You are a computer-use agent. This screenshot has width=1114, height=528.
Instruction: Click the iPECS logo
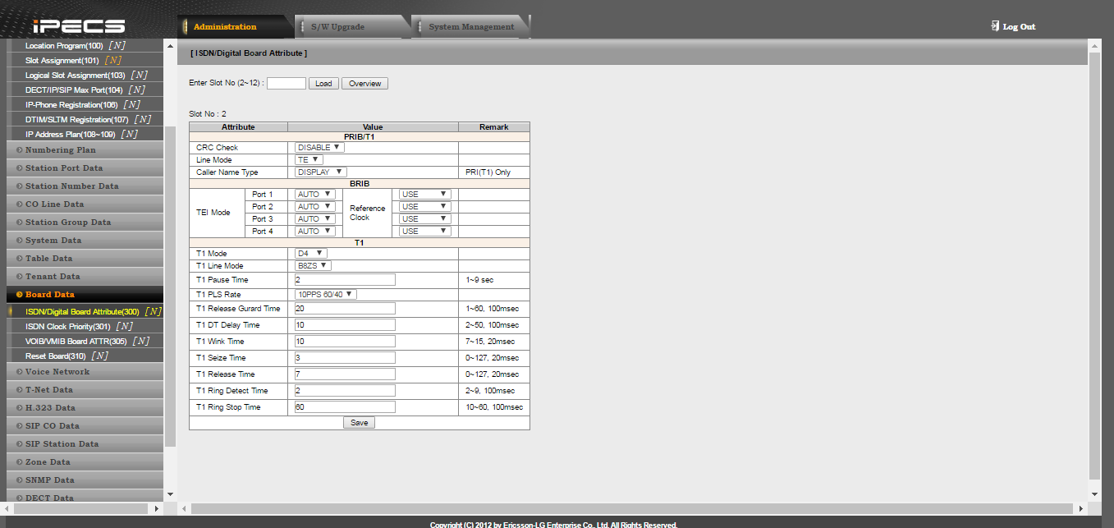click(79, 26)
